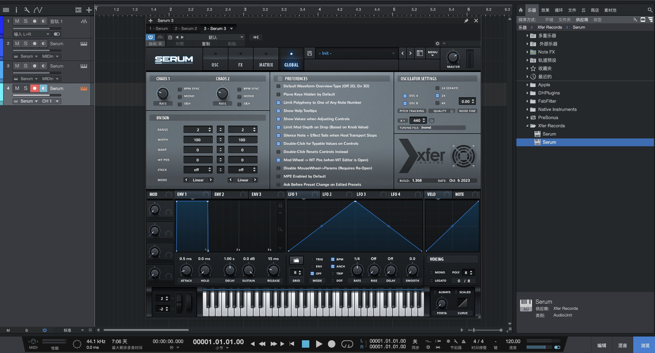Expand the FabFilter folder in browser
This screenshot has height=353, width=655.
click(x=527, y=101)
